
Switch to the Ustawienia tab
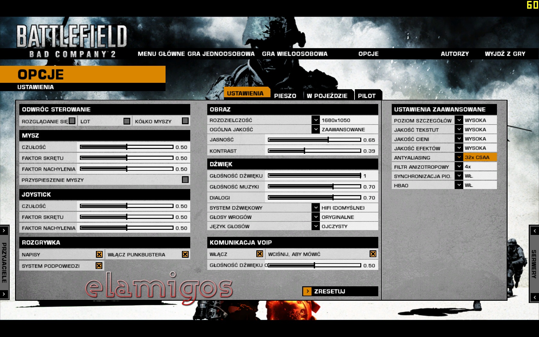247,93
